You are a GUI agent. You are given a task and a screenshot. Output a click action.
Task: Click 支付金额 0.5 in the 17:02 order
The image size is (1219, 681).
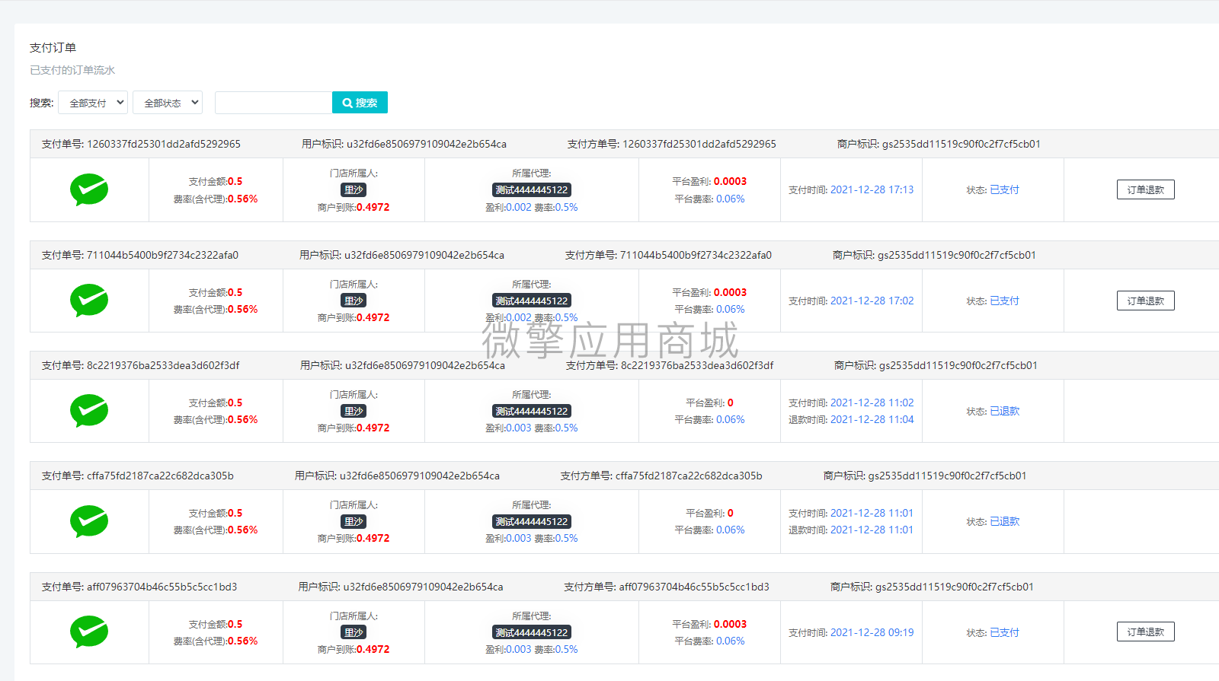216,292
